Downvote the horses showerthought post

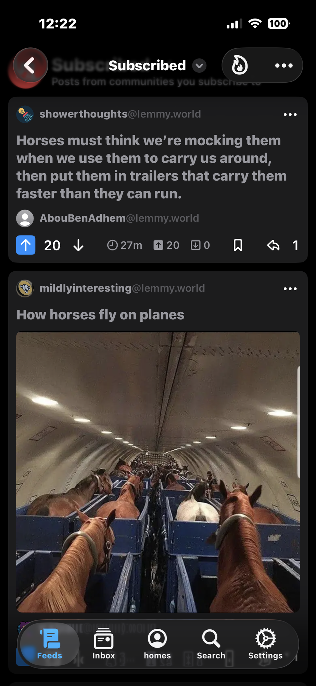tap(78, 245)
